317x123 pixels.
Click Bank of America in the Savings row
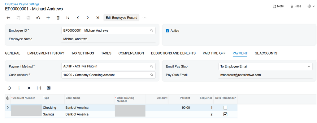[x=89, y=114]
